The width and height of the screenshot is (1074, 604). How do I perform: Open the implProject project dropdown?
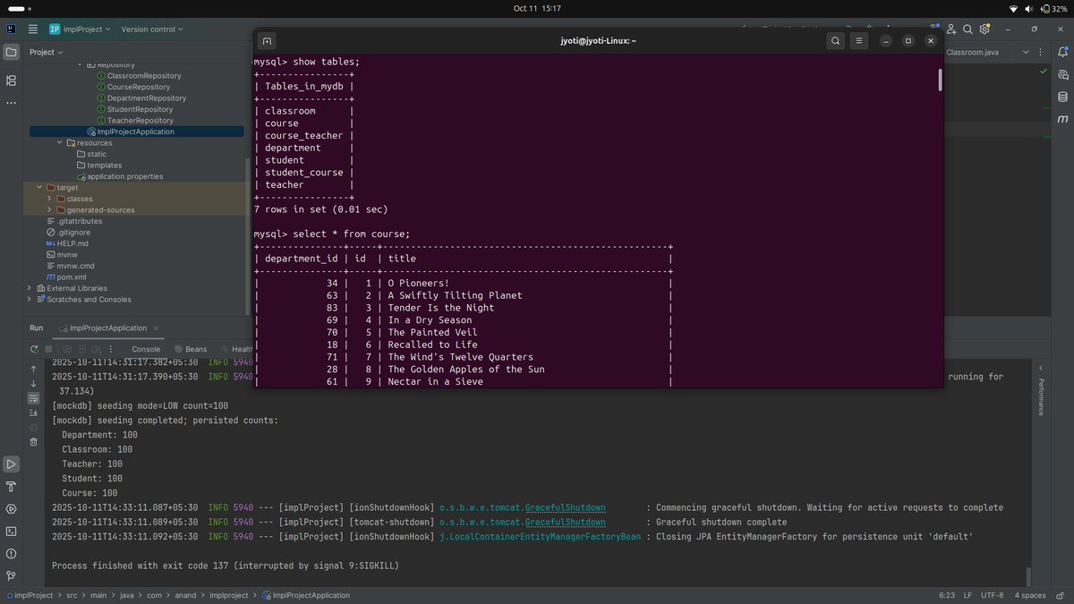[81, 29]
